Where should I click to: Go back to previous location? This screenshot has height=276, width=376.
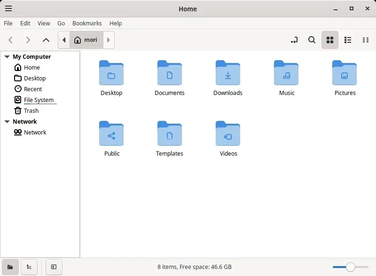pos(10,40)
